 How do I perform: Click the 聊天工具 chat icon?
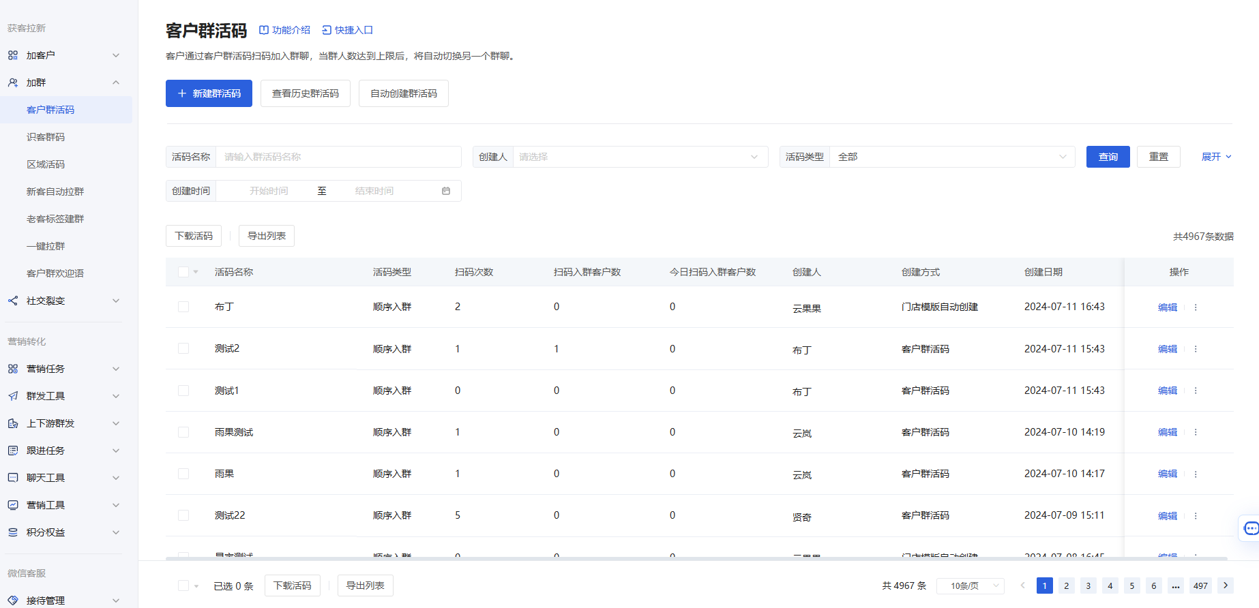coord(13,478)
